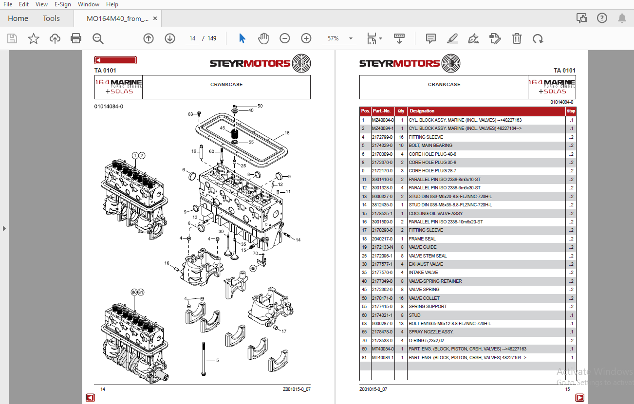Screen dimensions: 634x404
Task: Select FRAME SEAL designation
Action: pyautogui.click(x=422, y=239)
